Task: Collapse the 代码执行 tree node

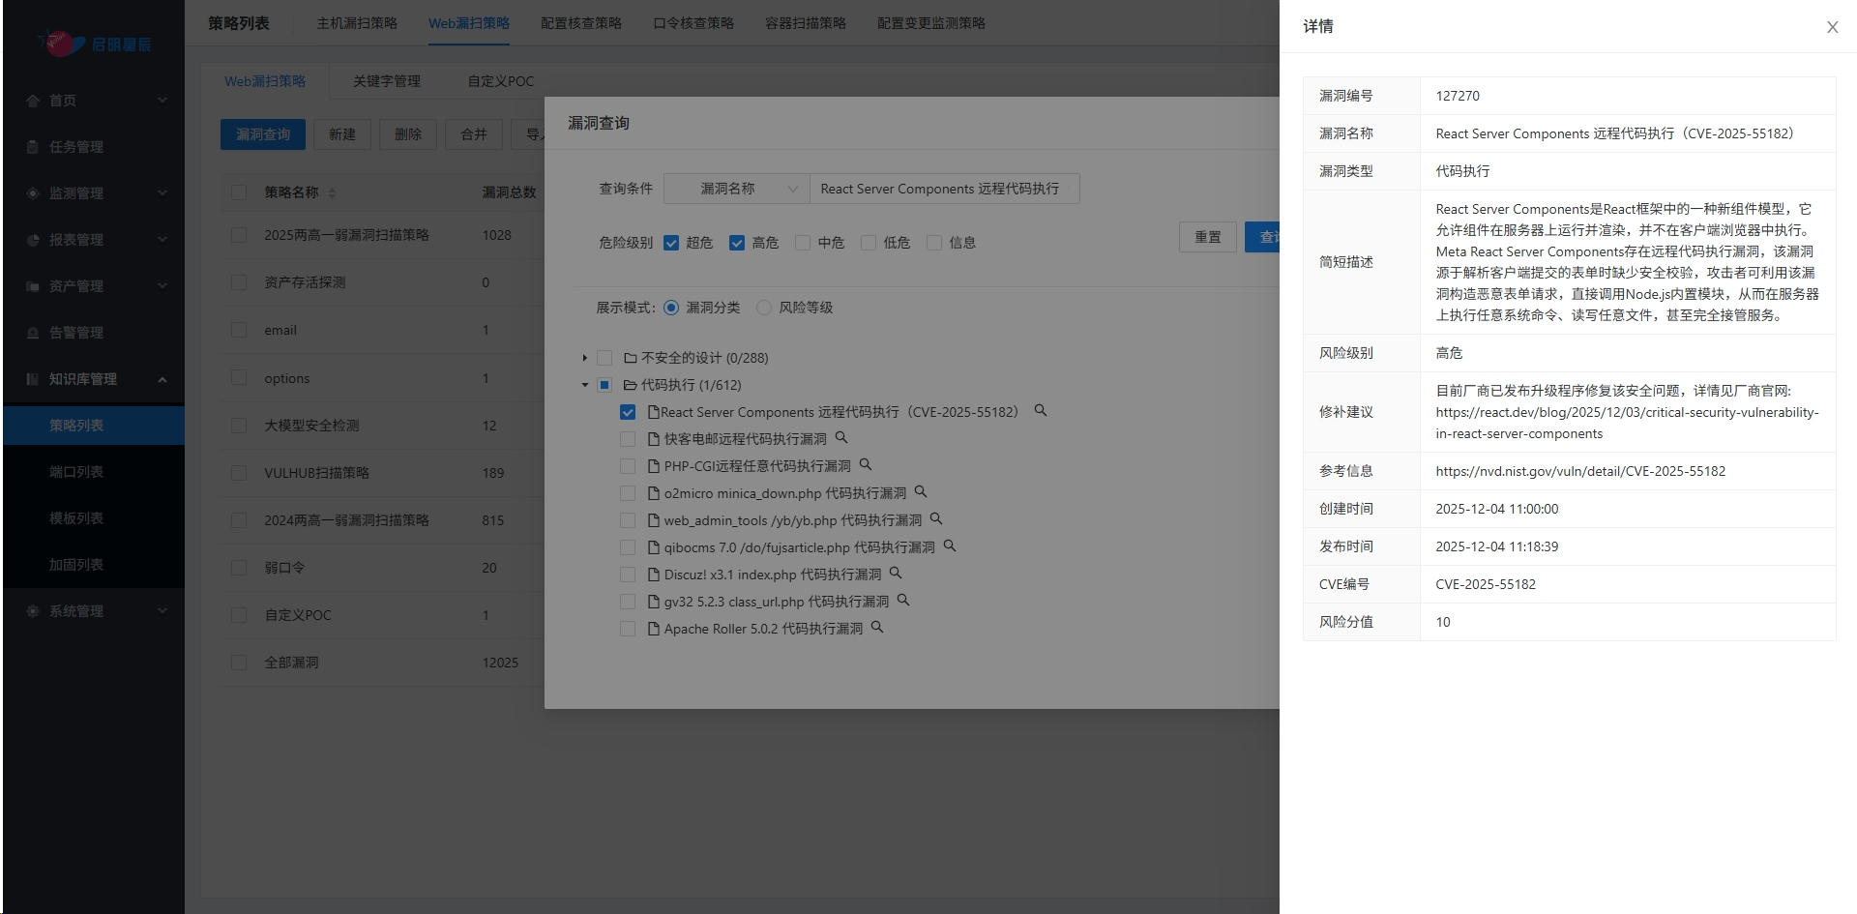Action: [x=584, y=384]
